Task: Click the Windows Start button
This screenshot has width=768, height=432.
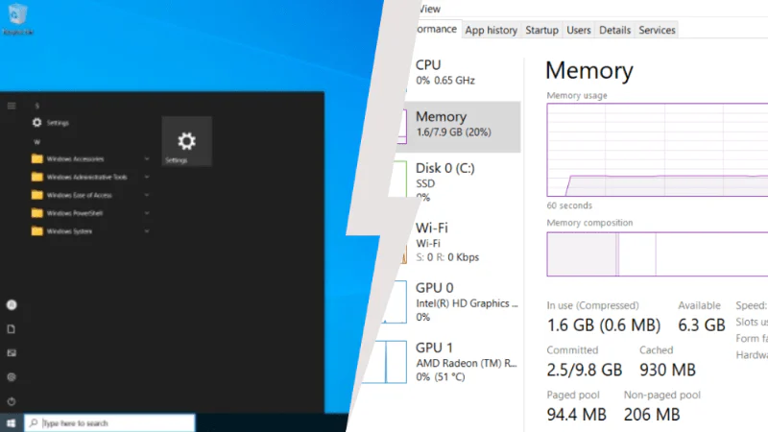Action: point(12,422)
